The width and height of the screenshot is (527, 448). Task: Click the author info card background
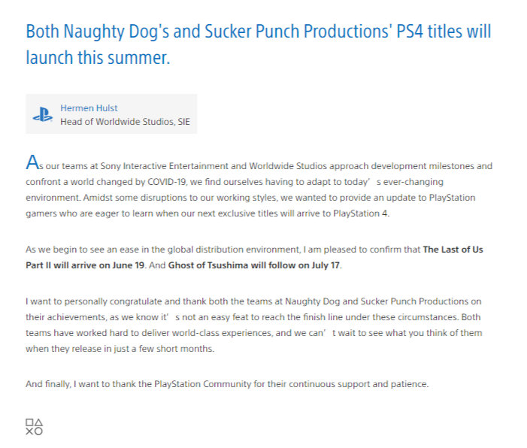[x=111, y=114]
